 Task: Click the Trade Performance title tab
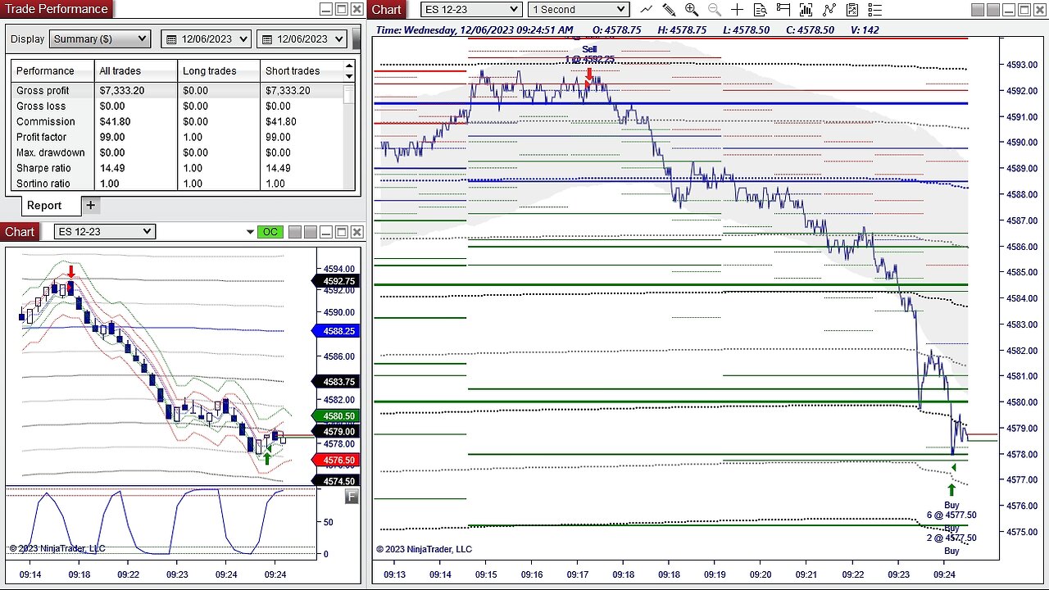[x=57, y=9]
